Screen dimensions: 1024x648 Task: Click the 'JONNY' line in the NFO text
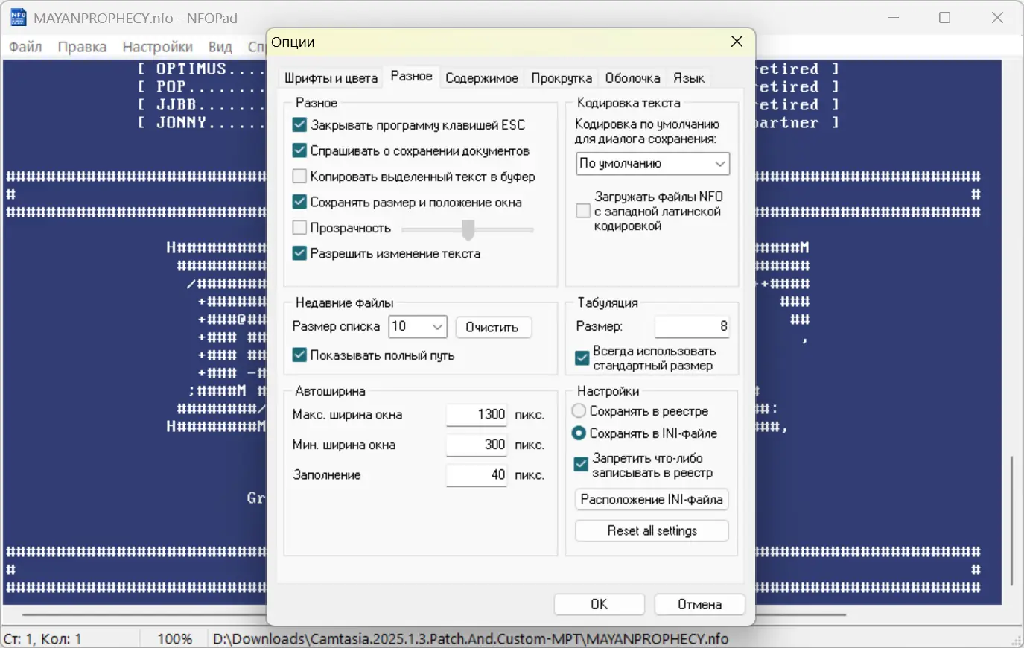(201, 123)
